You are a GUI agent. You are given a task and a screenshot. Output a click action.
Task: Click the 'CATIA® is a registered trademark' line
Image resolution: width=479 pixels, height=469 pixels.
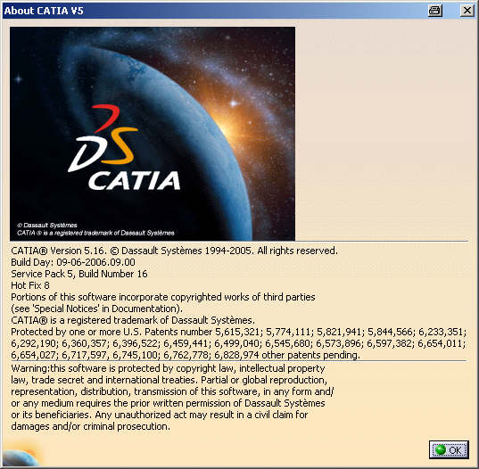(x=133, y=320)
